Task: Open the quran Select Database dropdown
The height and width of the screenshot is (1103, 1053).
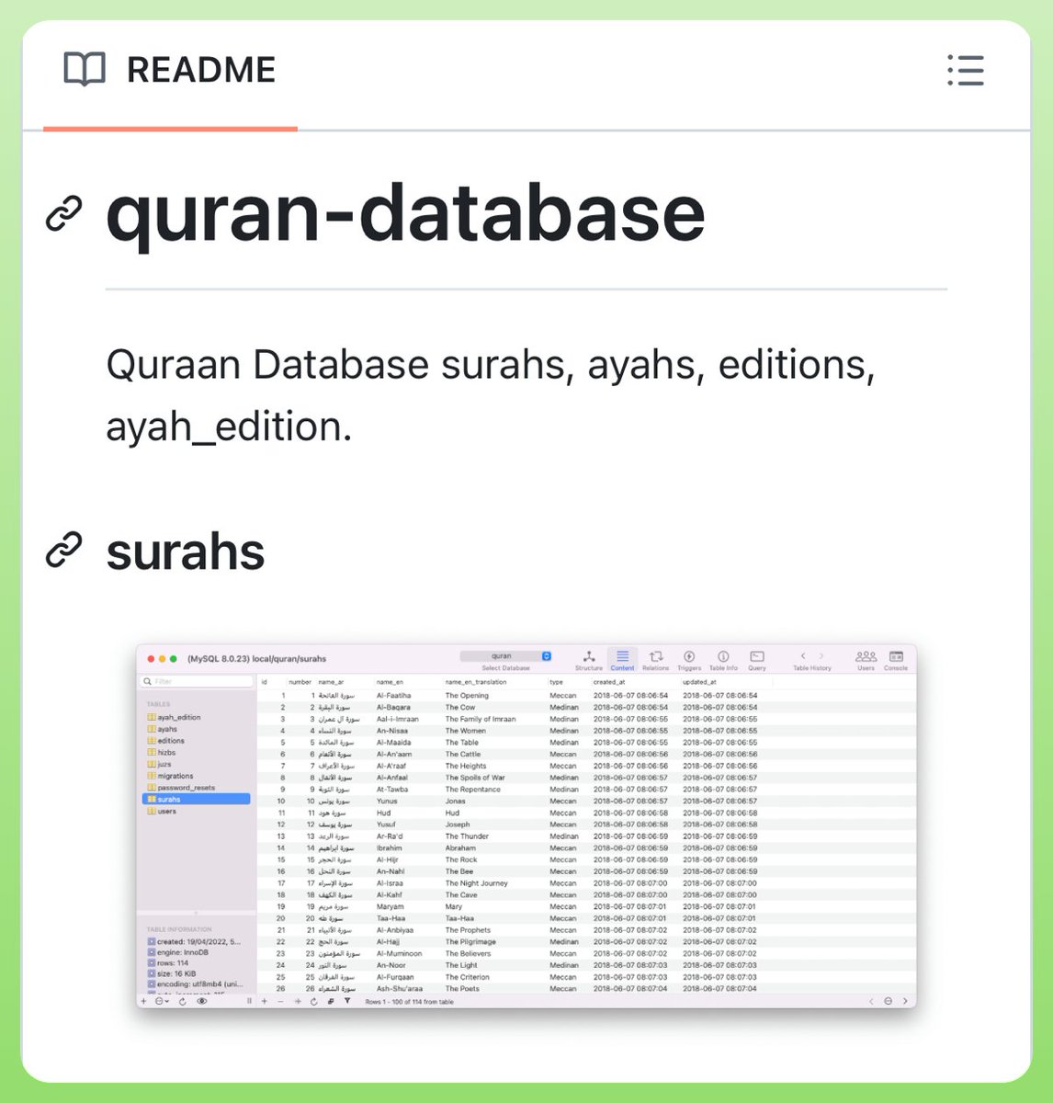Action: point(505,656)
